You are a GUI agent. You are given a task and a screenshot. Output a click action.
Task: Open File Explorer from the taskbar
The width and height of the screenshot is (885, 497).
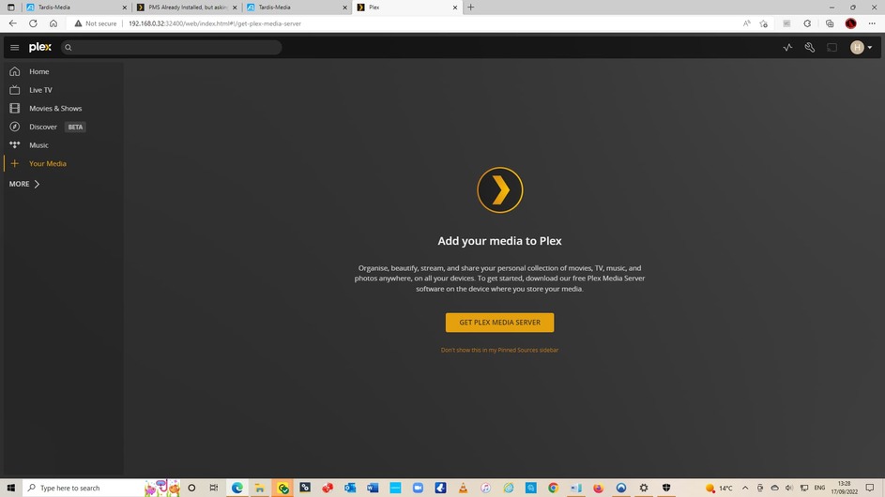pyautogui.click(x=260, y=488)
